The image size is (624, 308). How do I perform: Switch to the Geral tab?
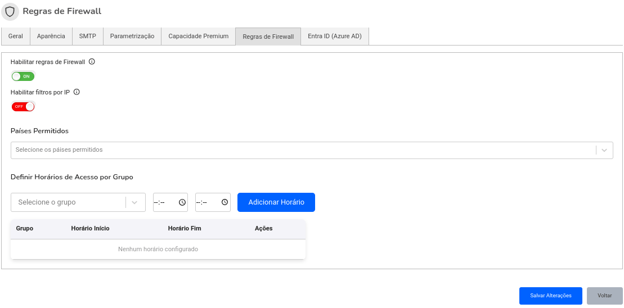pyautogui.click(x=16, y=37)
